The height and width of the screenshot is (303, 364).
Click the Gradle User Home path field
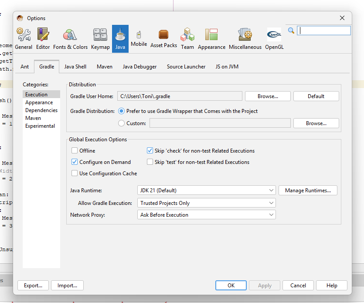pos(180,96)
